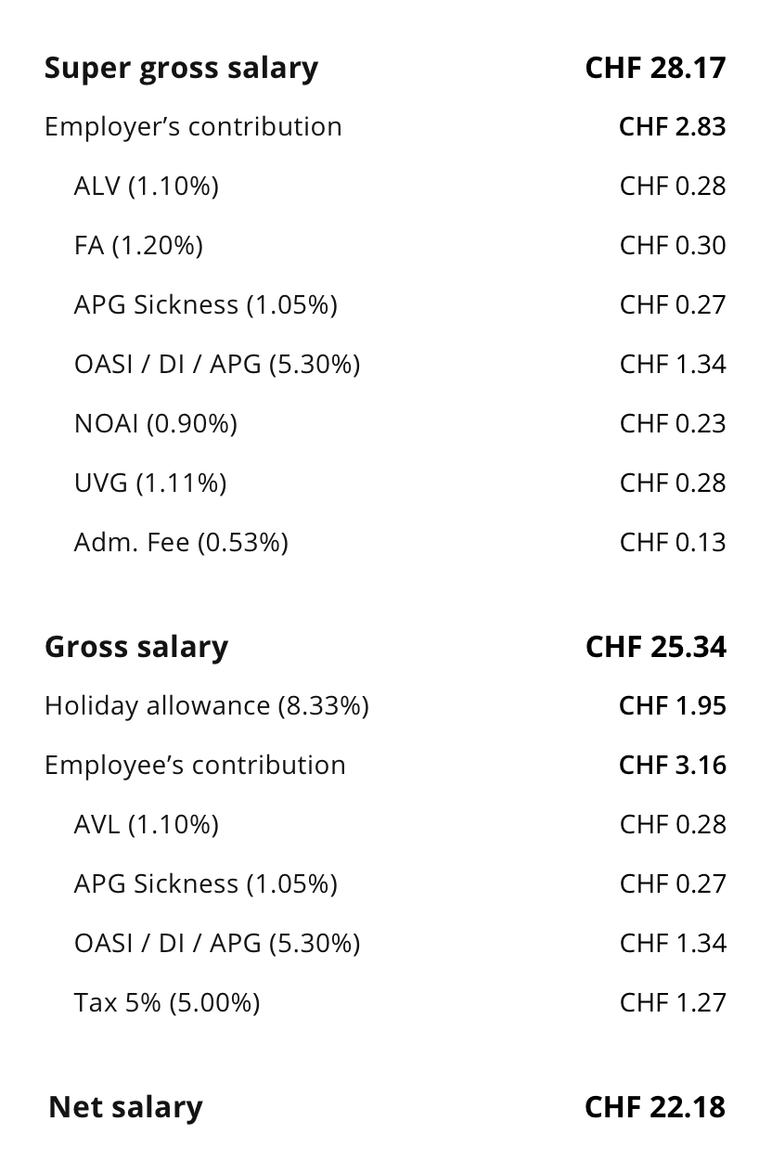Click the Super gross salary heading
Image resolution: width=772 pixels, height=1173 pixels.
181,68
